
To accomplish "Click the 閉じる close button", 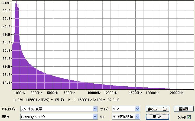I will click(x=157, y=117).
